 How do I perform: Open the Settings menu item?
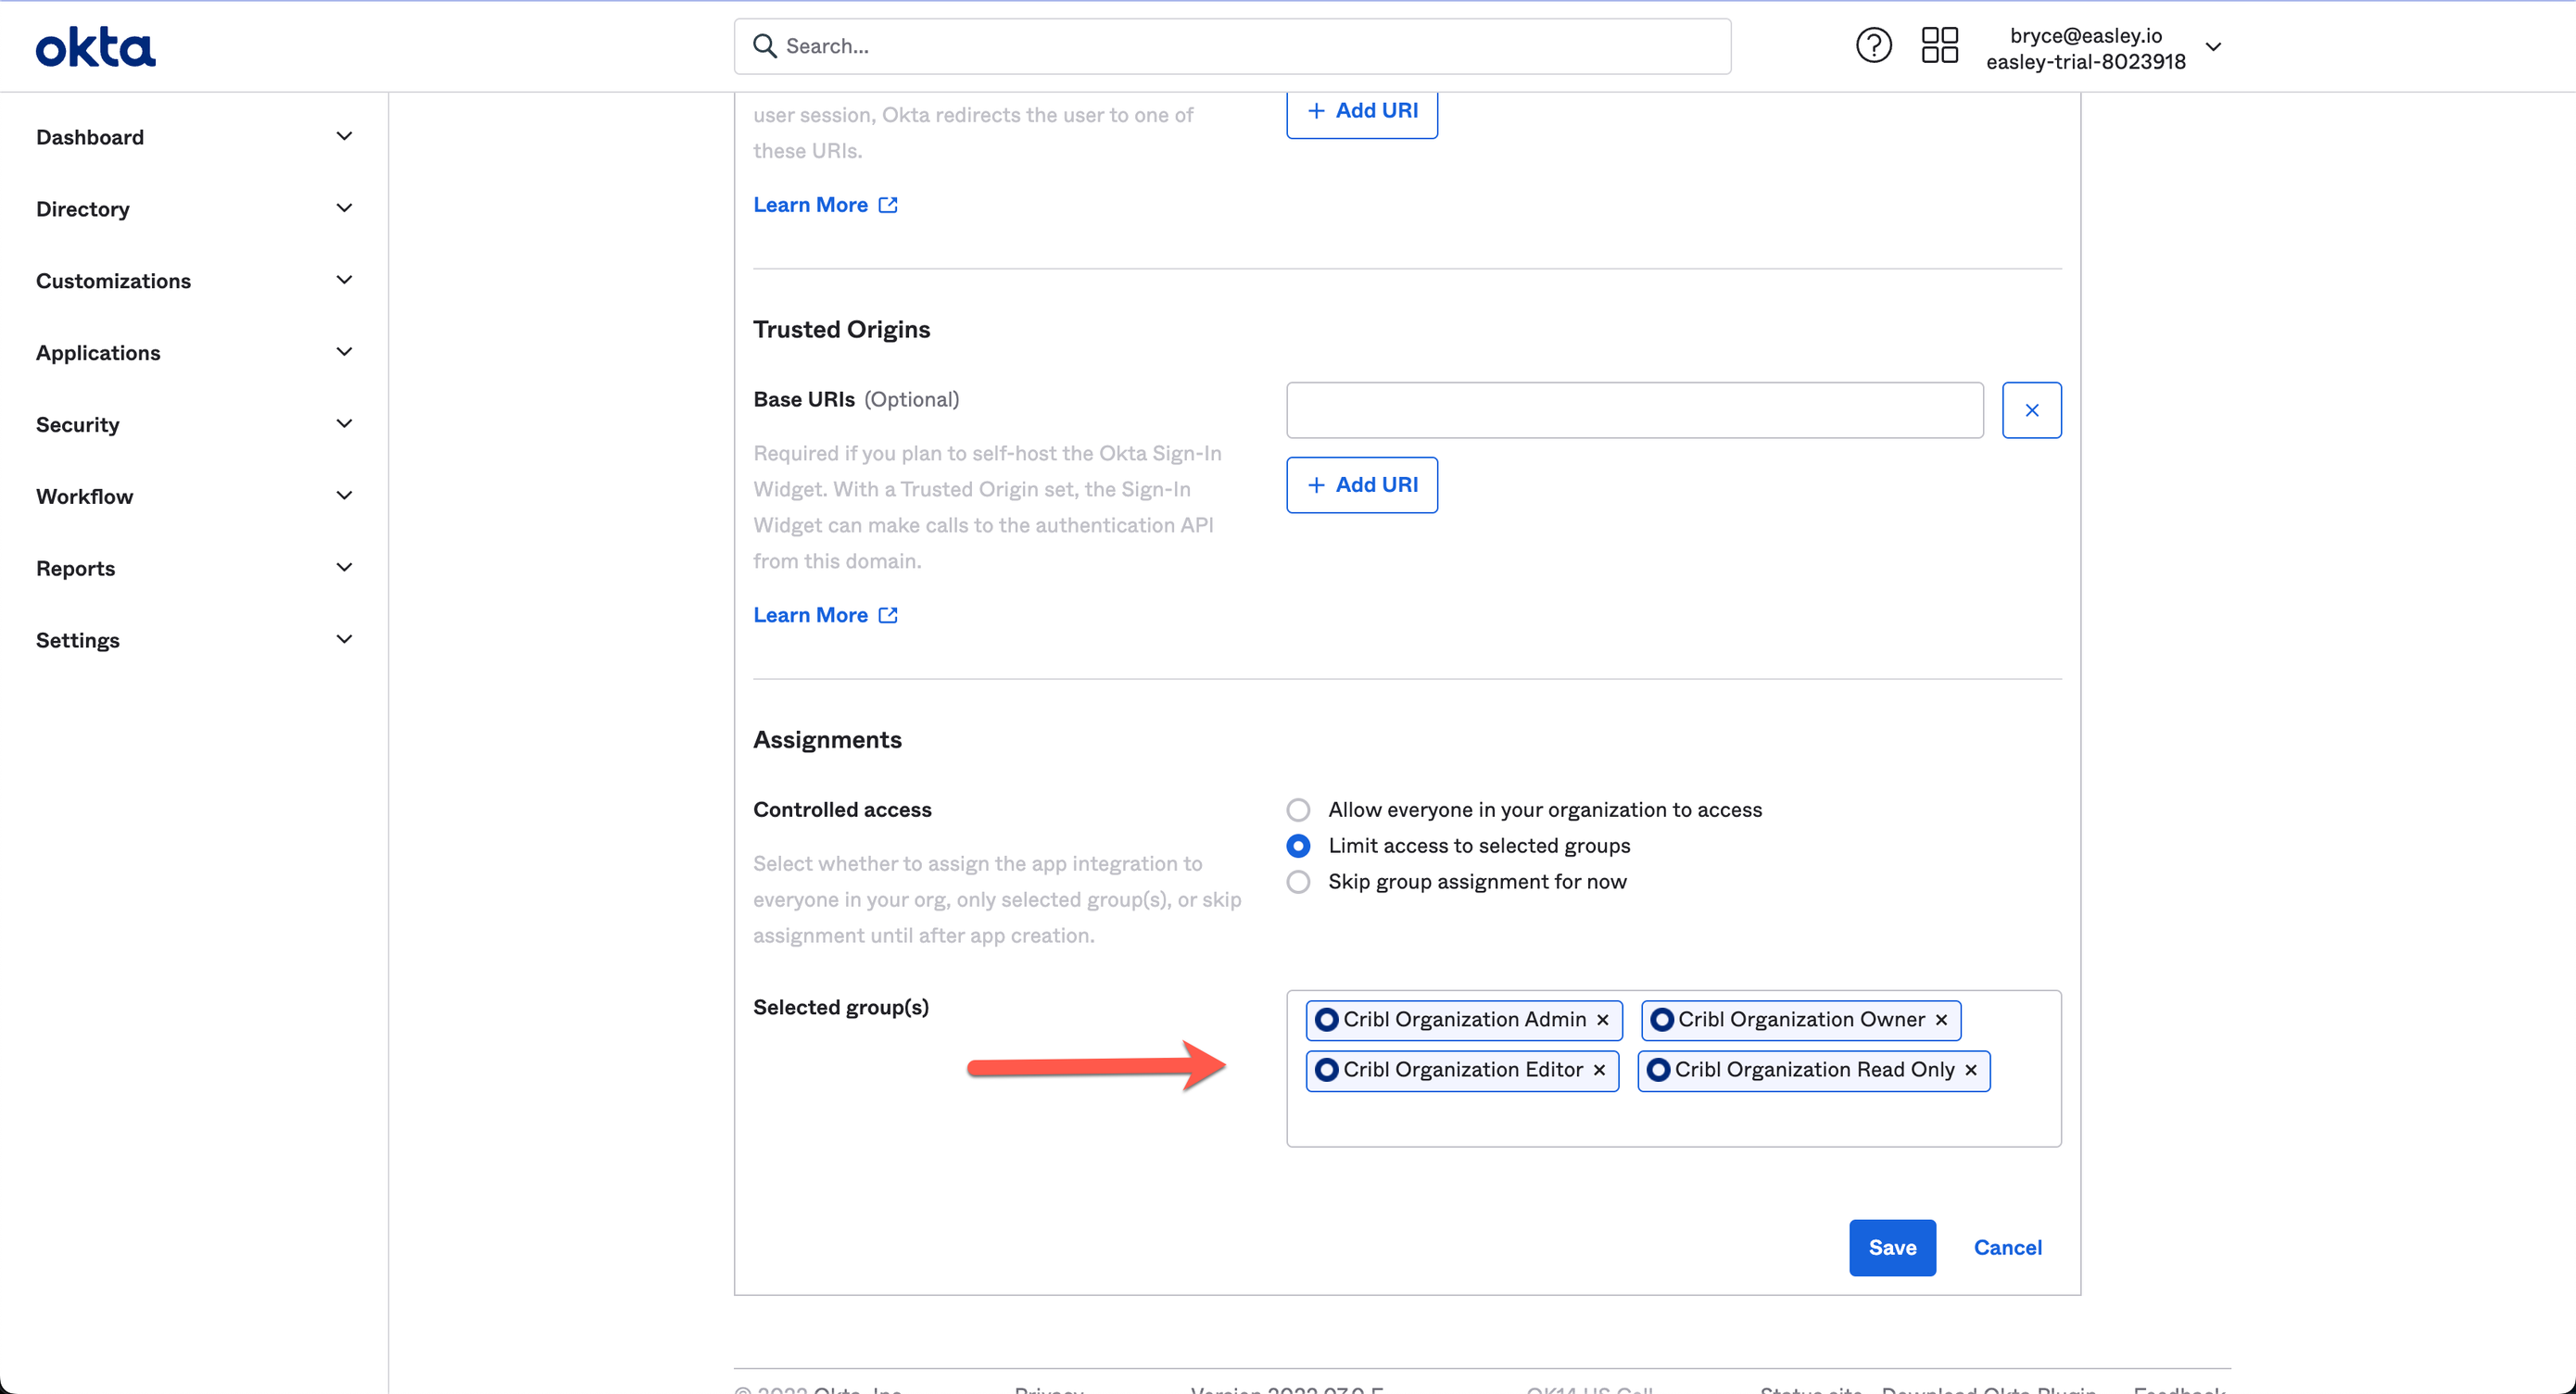pos(78,639)
